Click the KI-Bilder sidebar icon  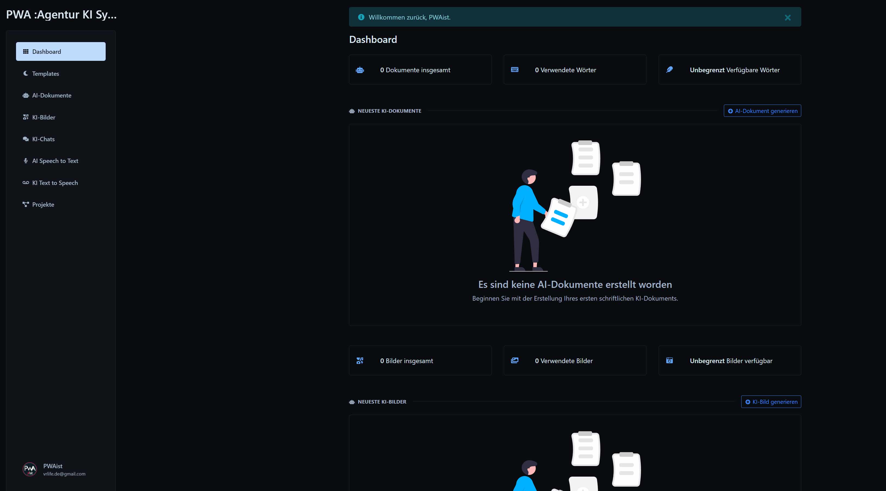tap(26, 117)
